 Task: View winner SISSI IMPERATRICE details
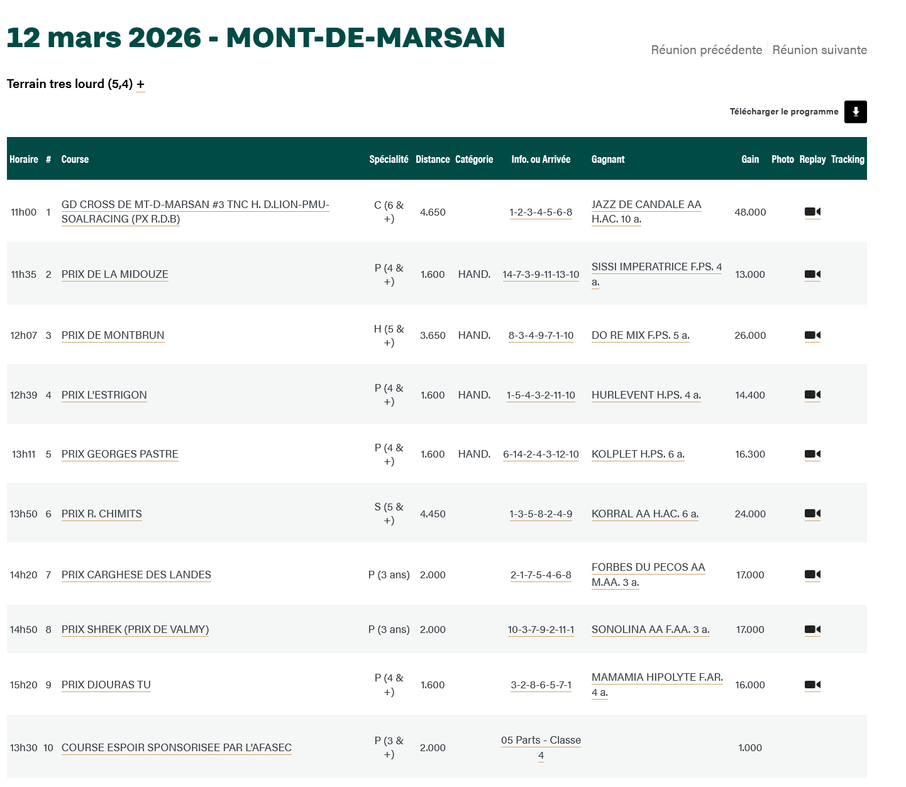click(656, 267)
